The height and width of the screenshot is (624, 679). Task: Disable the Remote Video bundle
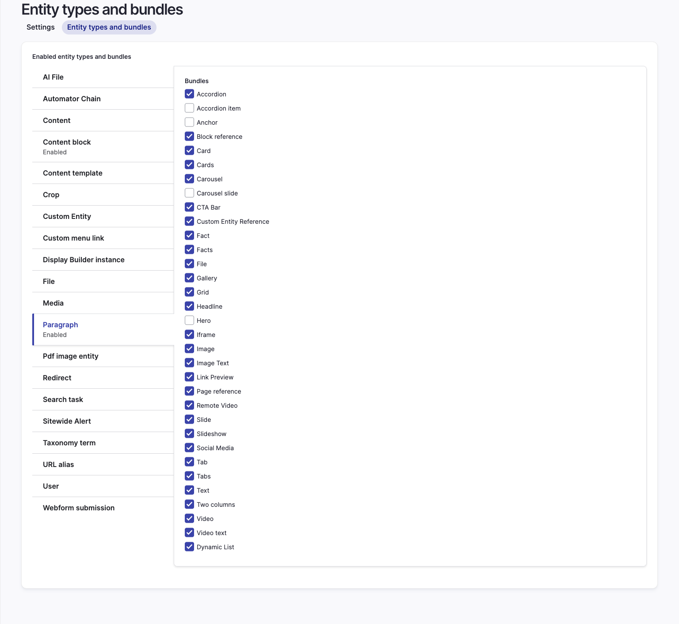click(x=189, y=405)
